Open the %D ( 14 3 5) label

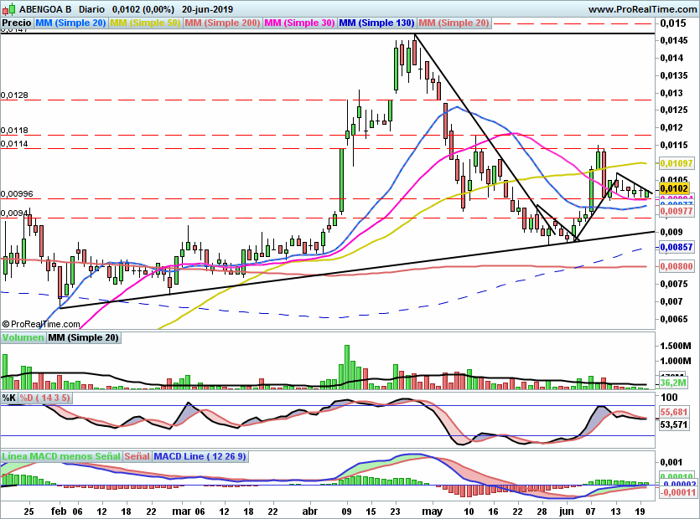point(44,398)
